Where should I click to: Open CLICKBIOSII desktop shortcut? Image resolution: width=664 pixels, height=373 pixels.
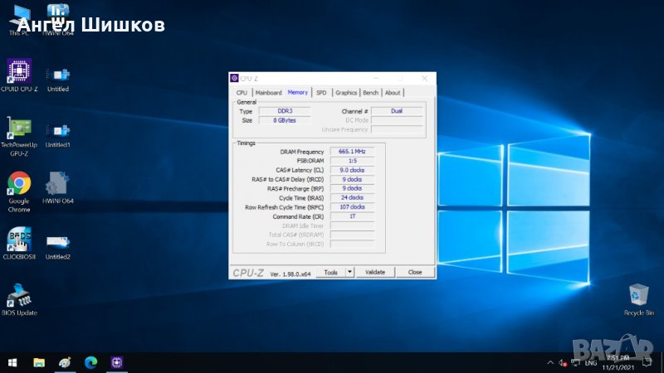tap(19, 240)
